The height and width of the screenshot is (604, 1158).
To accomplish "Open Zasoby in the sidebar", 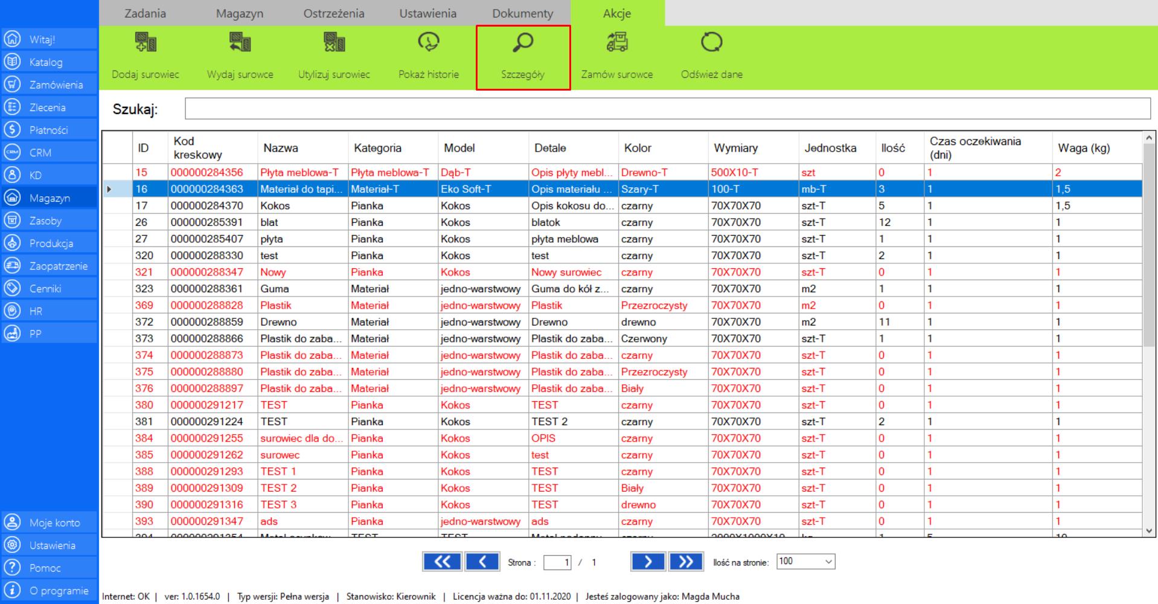I will (x=49, y=220).
